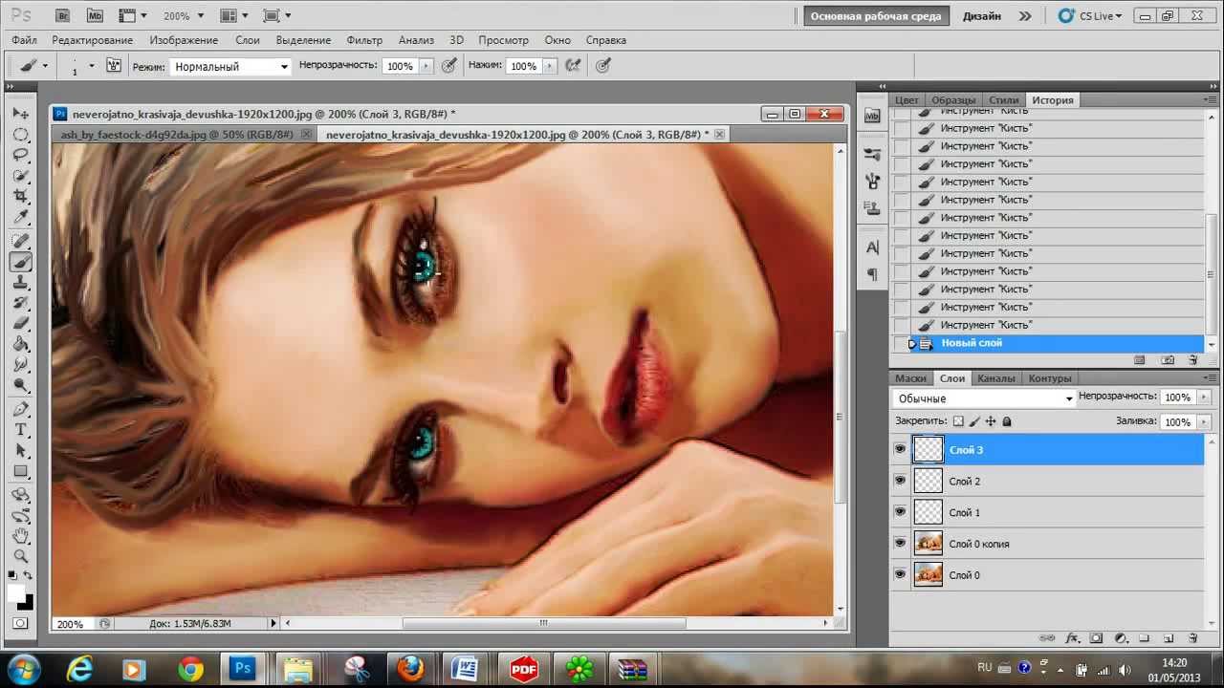Screen dimensions: 1224x688
Task: Launch Mini Bridge from top bar
Action: pos(95,16)
